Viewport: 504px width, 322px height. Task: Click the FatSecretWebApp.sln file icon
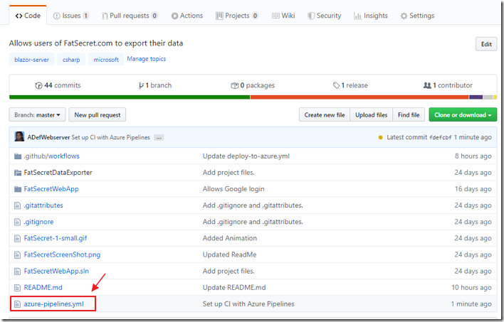click(x=17, y=272)
